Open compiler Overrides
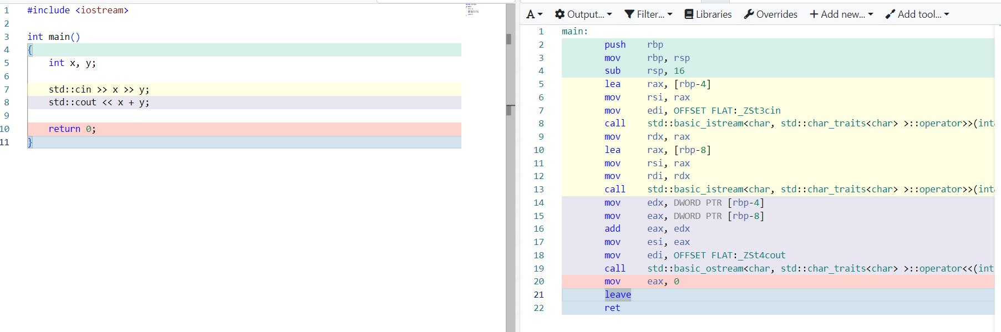 (771, 14)
